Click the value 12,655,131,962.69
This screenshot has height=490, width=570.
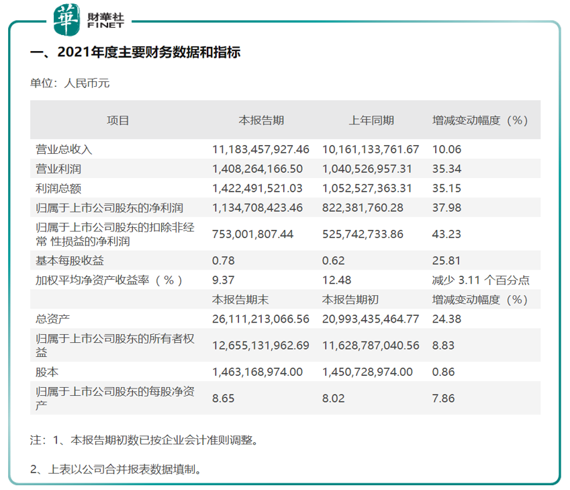click(x=260, y=345)
